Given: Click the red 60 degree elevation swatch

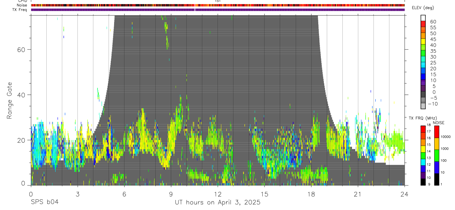Looking at the screenshot, I should point(424,23).
